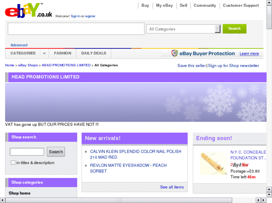Open the Community menu

click(x=205, y=5)
